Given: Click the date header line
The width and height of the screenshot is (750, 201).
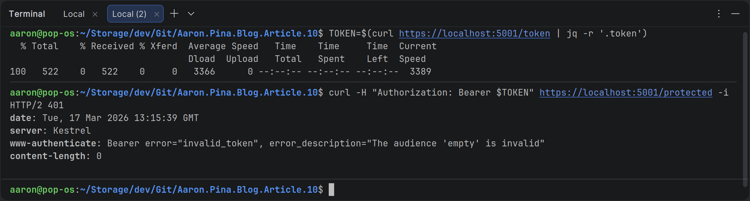Looking at the screenshot, I should click(x=104, y=118).
